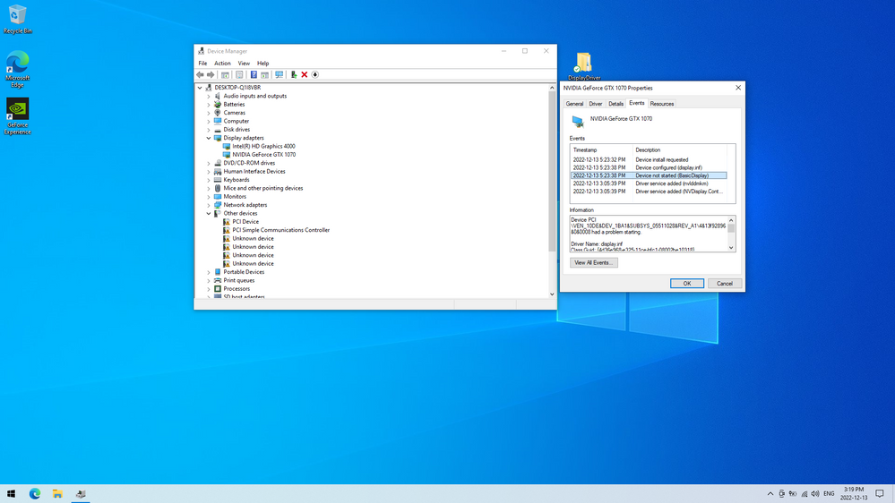Open the network tray icon
This screenshot has width=895, height=503.
pyautogui.click(x=805, y=494)
